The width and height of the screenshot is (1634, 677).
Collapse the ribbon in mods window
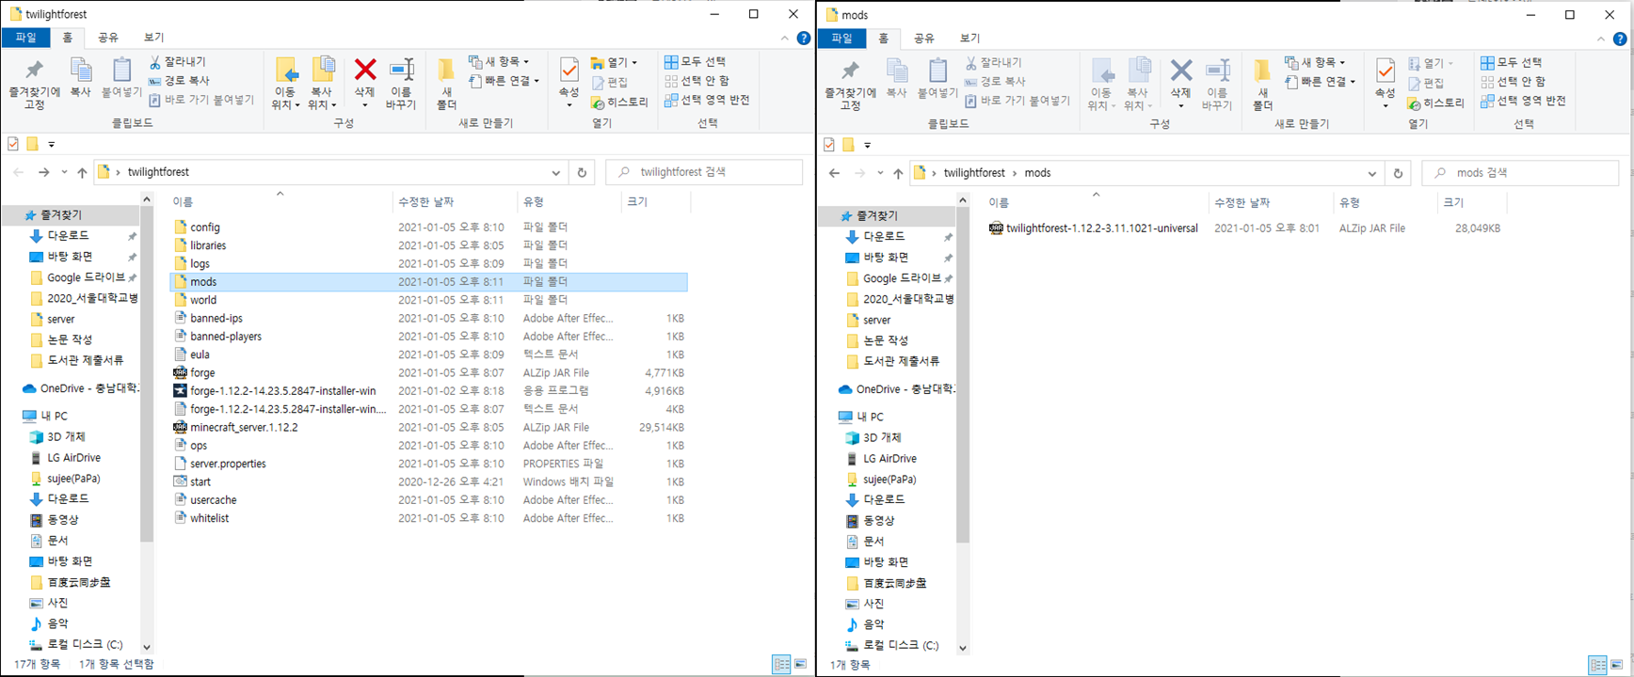point(1601,39)
